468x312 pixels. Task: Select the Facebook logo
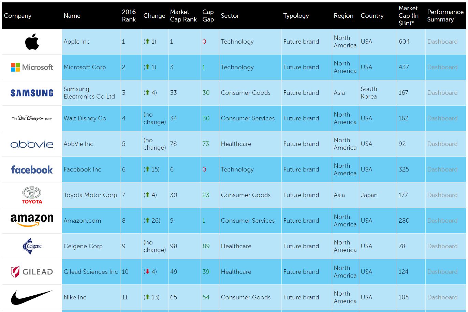(32, 169)
